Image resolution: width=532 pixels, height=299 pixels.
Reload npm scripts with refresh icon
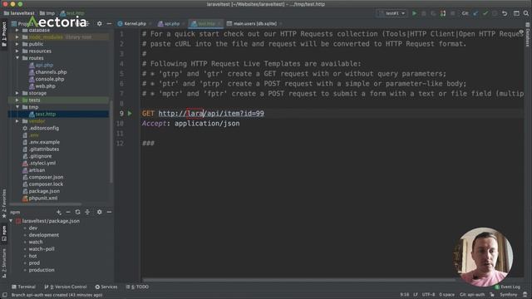tap(77, 212)
